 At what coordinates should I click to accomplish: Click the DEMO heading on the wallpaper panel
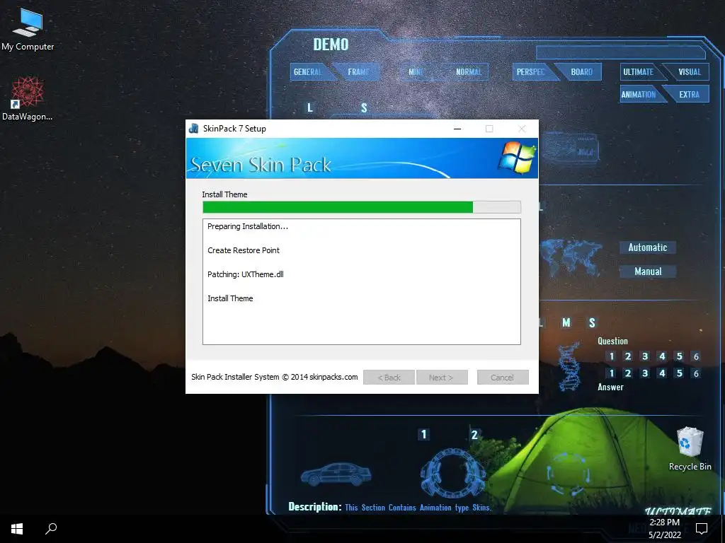(331, 45)
